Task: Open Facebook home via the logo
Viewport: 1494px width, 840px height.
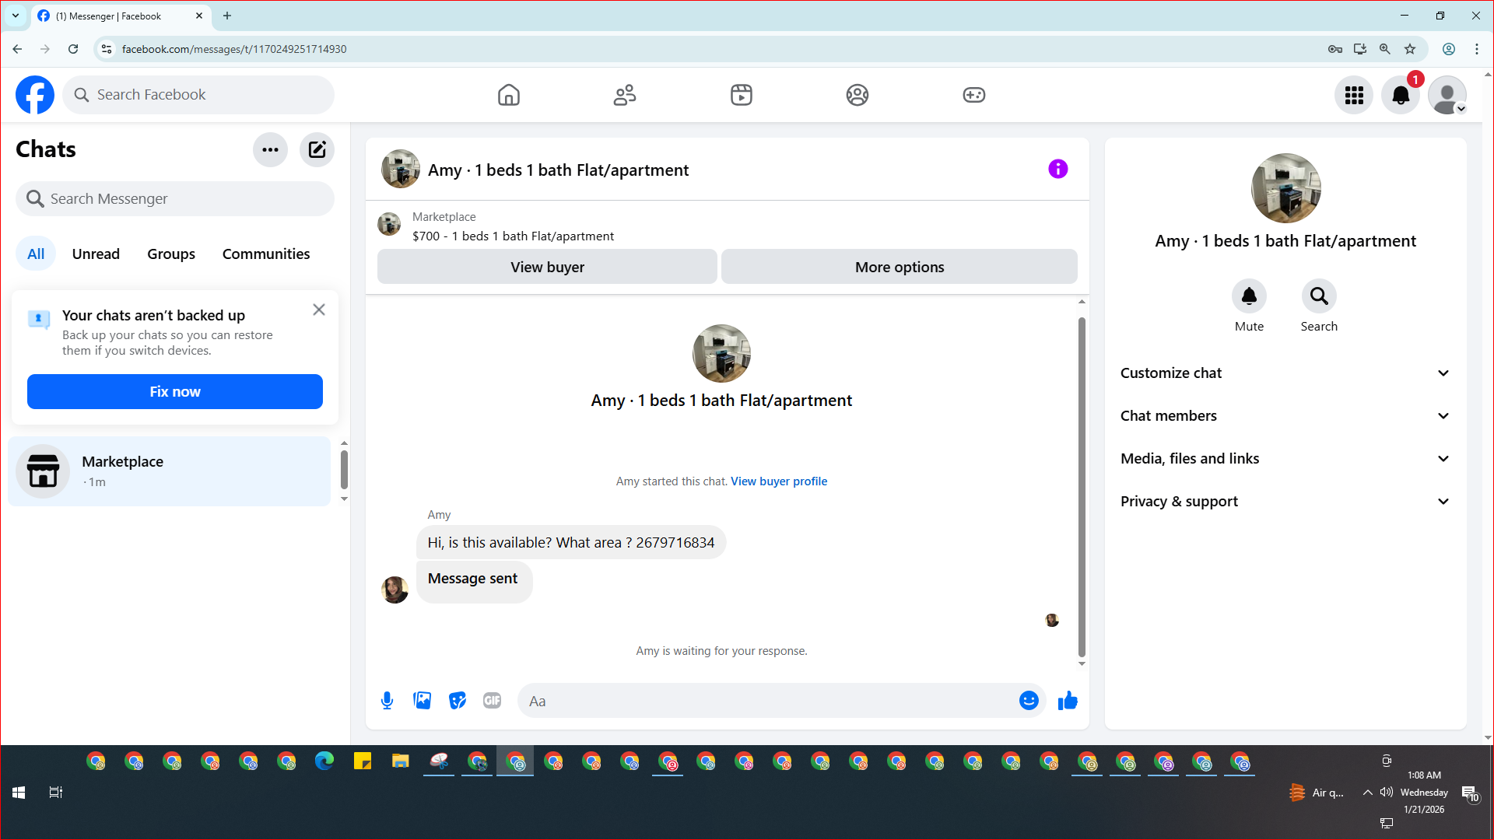Action: point(35,95)
